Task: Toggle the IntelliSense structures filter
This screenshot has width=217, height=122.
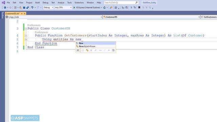Action: click(91, 50)
